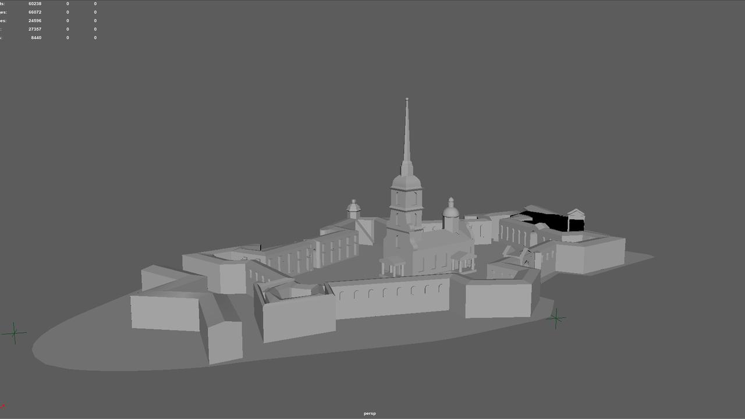Click the persp camera name label
This screenshot has height=419, width=745.
point(370,414)
